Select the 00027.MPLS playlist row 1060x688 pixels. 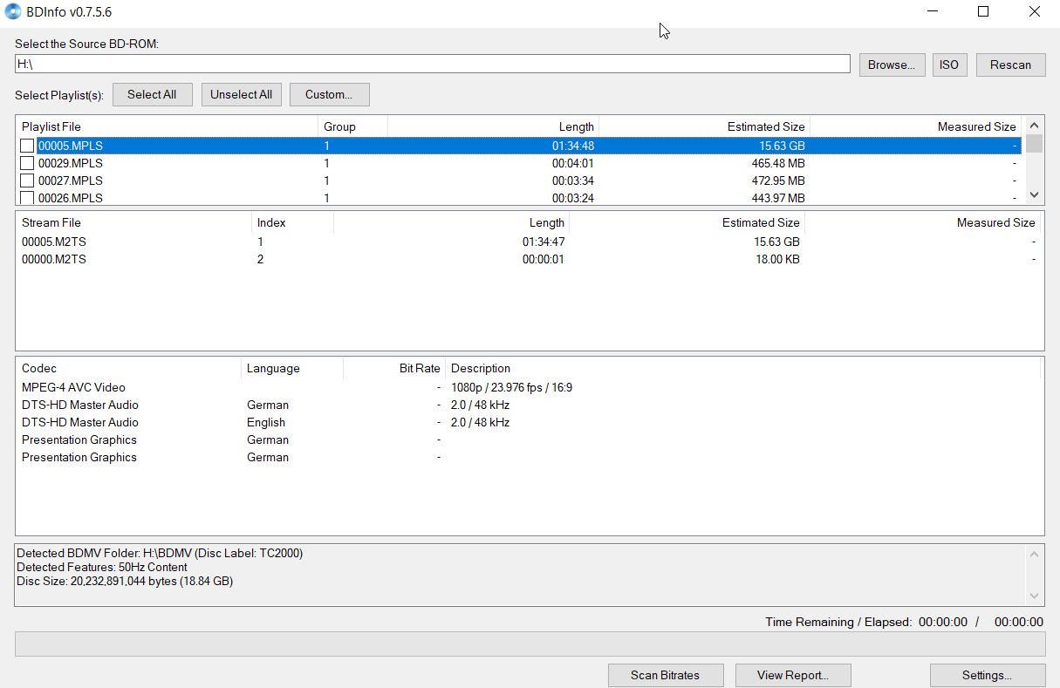(x=521, y=181)
